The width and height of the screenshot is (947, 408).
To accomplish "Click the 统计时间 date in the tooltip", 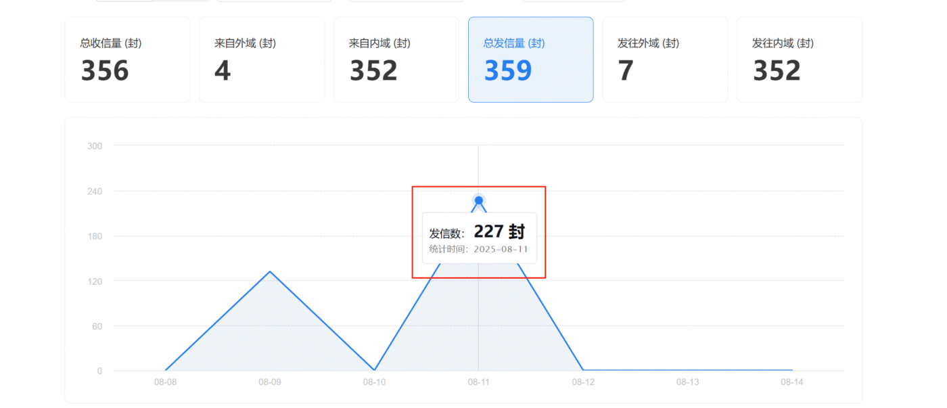I will tap(501, 250).
